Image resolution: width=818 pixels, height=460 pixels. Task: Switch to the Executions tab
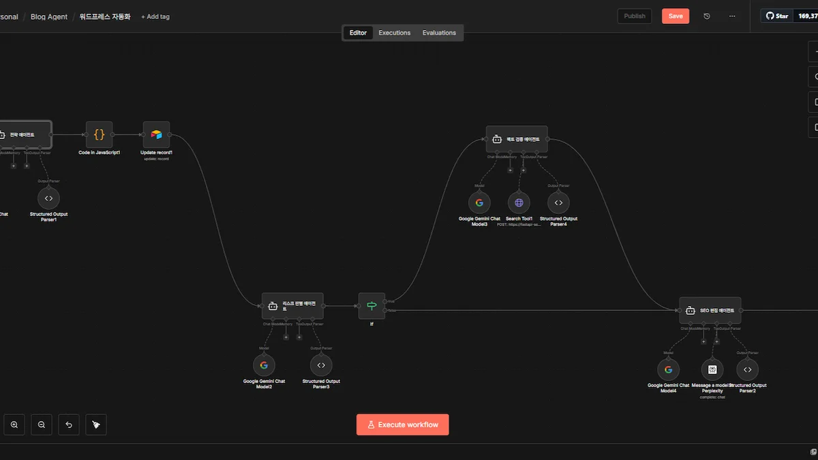tap(395, 33)
